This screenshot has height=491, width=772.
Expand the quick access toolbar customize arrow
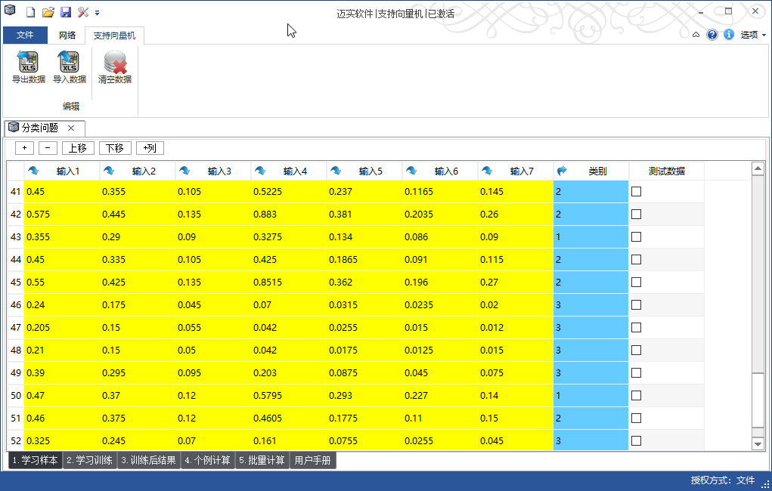[98, 13]
